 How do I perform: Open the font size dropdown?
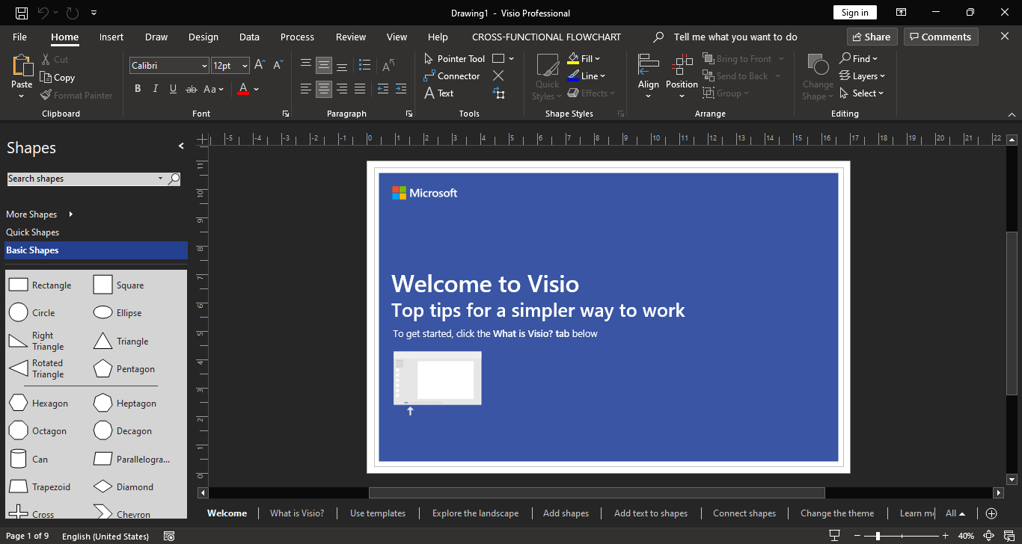(245, 66)
